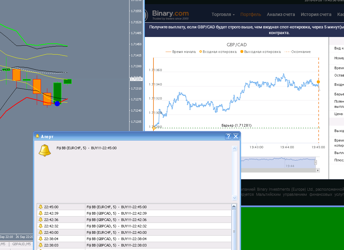Image resolution: width=344 pixels, height=250 pixels.
Task: Click the GBP/CAD chart title
Action: [237, 45]
